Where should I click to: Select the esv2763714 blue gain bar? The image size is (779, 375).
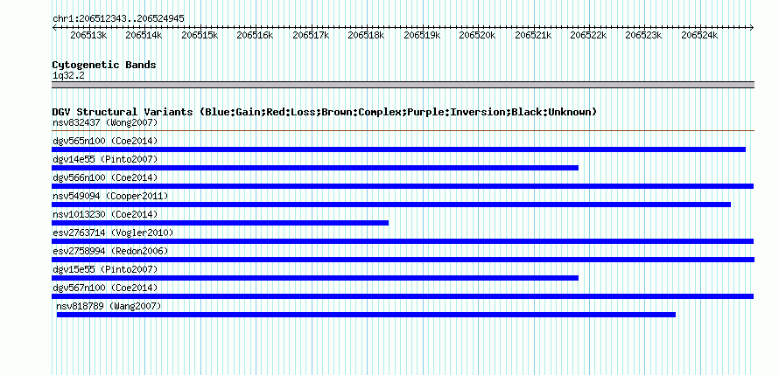tap(403, 241)
